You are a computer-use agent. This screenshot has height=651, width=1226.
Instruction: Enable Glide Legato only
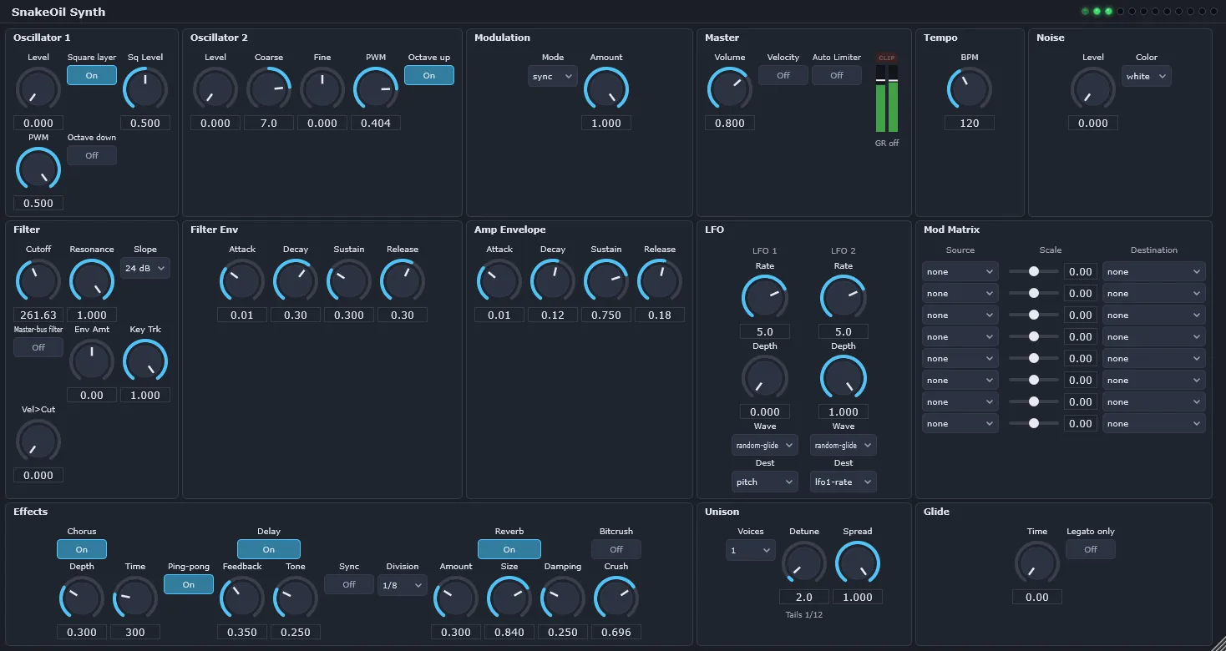tap(1091, 549)
